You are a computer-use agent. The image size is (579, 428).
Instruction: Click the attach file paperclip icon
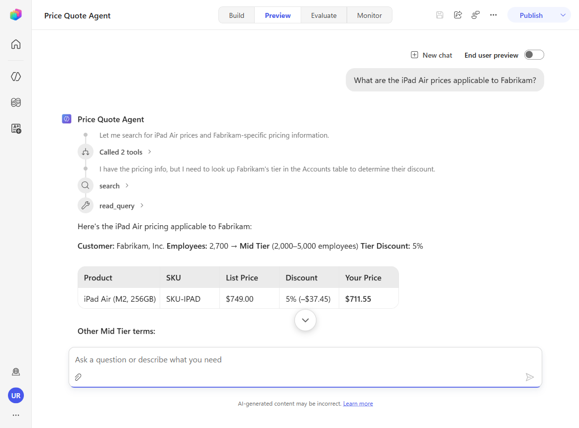click(78, 377)
